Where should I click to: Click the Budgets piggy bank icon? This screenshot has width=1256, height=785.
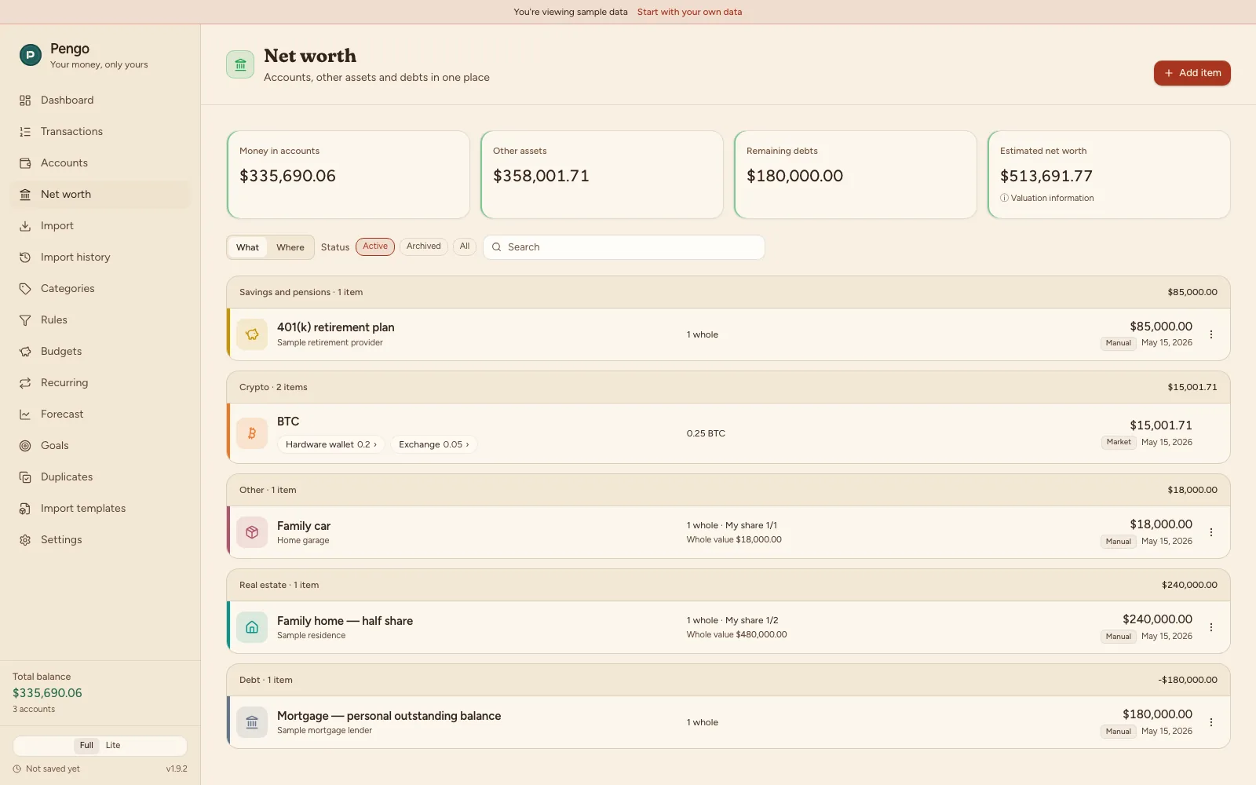[25, 352]
